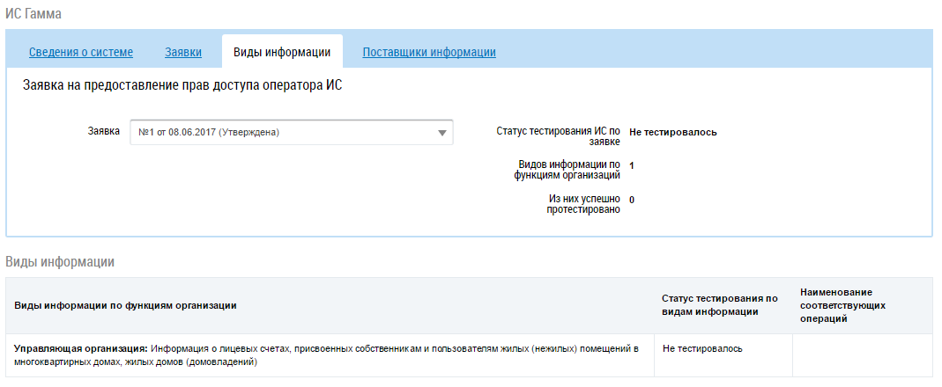Screen dimensions: 942x387
Task: Switch to the Заявки tab
Action: (183, 52)
